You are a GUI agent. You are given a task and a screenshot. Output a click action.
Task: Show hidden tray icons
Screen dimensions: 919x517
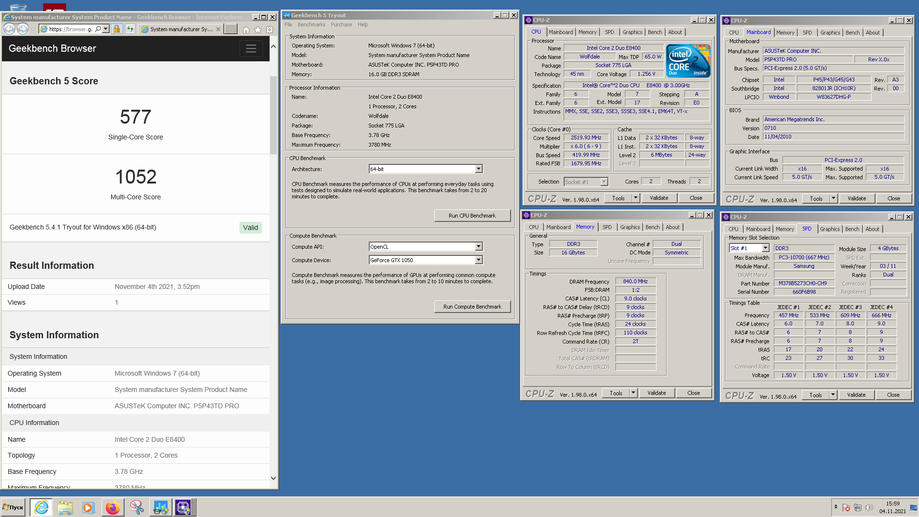[x=836, y=507]
